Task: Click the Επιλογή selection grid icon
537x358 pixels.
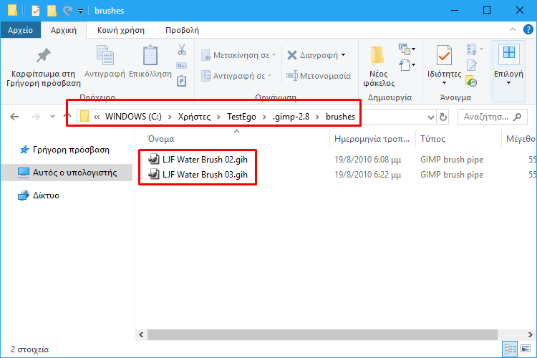Action: [x=508, y=53]
